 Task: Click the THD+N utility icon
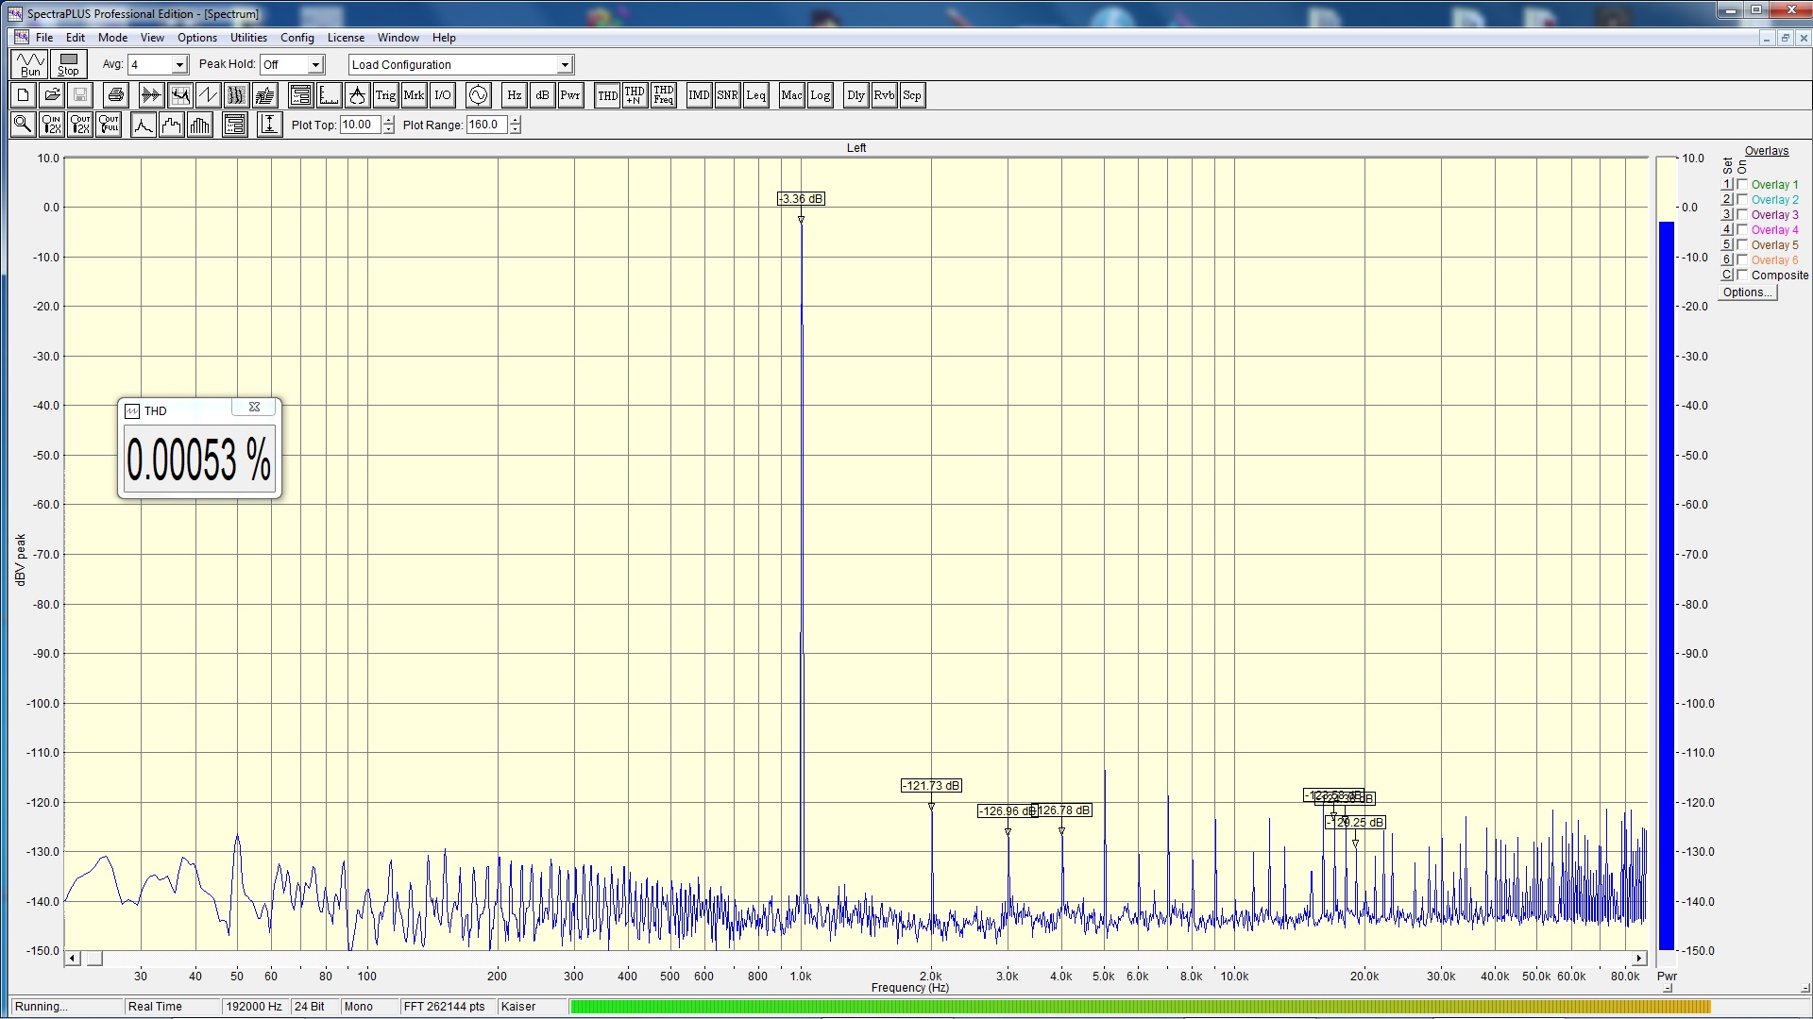pos(635,95)
